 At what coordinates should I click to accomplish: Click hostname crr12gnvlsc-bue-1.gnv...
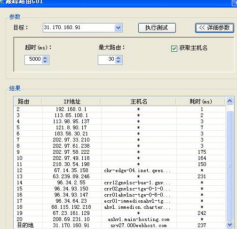137,182
